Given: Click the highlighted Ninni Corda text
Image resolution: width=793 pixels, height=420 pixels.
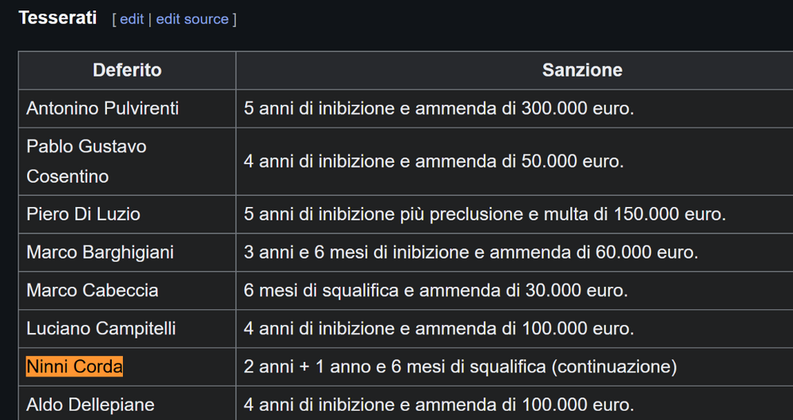Looking at the screenshot, I should 75,366.
